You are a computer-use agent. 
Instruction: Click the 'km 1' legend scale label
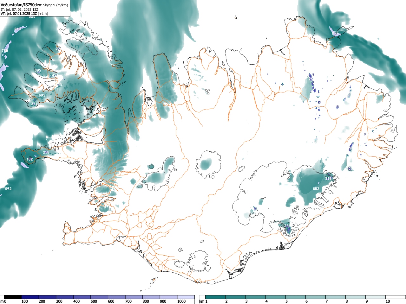point(204,301)
